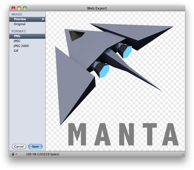Click the file size text 100 KB
Image resolution: width=194 pixels, height=170 pixels.
click(x=43, y=154)
